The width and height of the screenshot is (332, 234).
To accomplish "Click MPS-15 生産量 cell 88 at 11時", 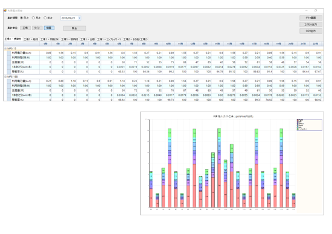I will pyautogui.click(x=180, y=62).
